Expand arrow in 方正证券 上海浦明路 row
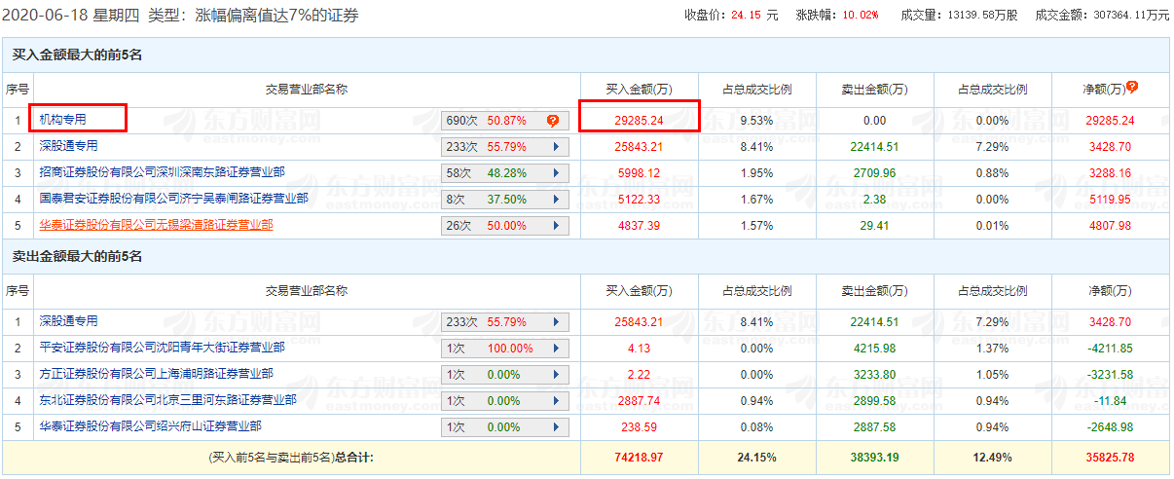This screenshot has width=1174, height=479. click(x=556, y=375)
